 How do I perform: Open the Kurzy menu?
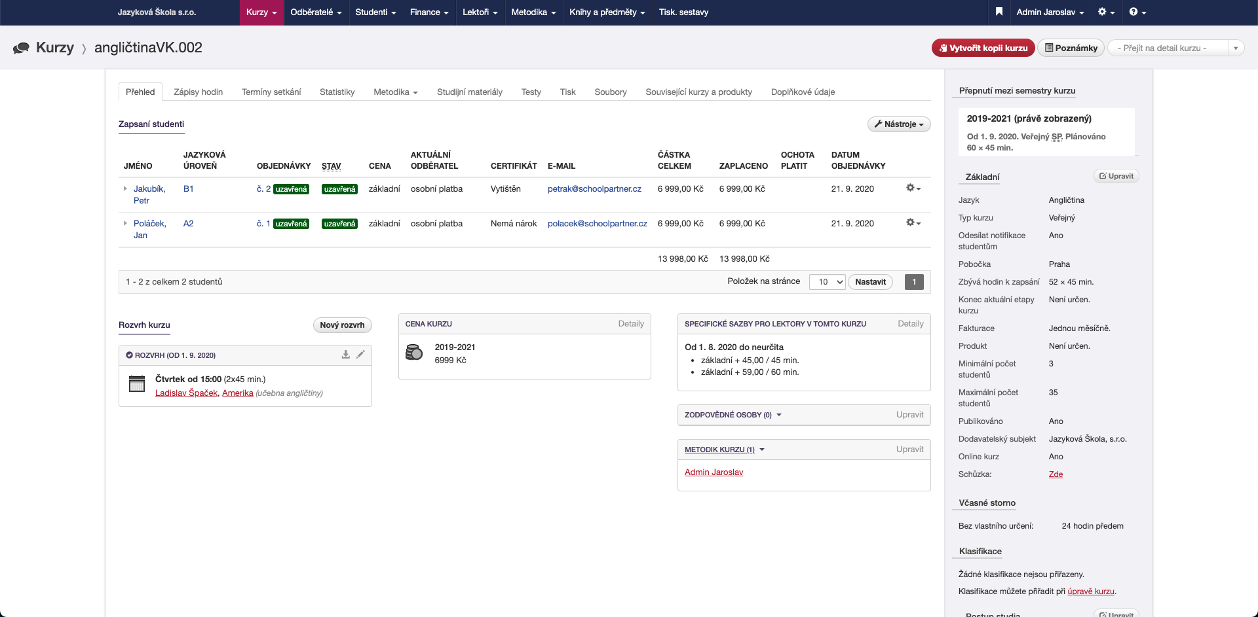pyautogui.click(x=261, y=12)
